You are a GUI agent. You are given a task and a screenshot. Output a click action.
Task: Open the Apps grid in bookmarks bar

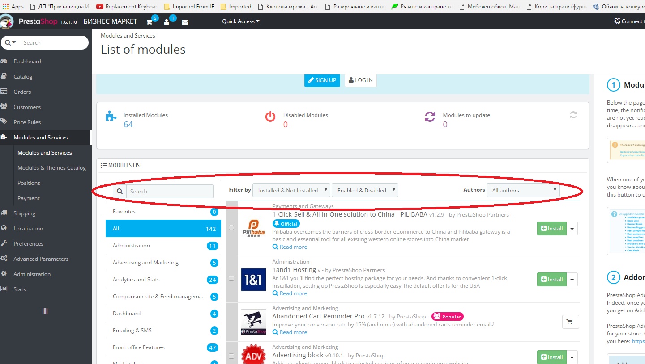point(13,7)
